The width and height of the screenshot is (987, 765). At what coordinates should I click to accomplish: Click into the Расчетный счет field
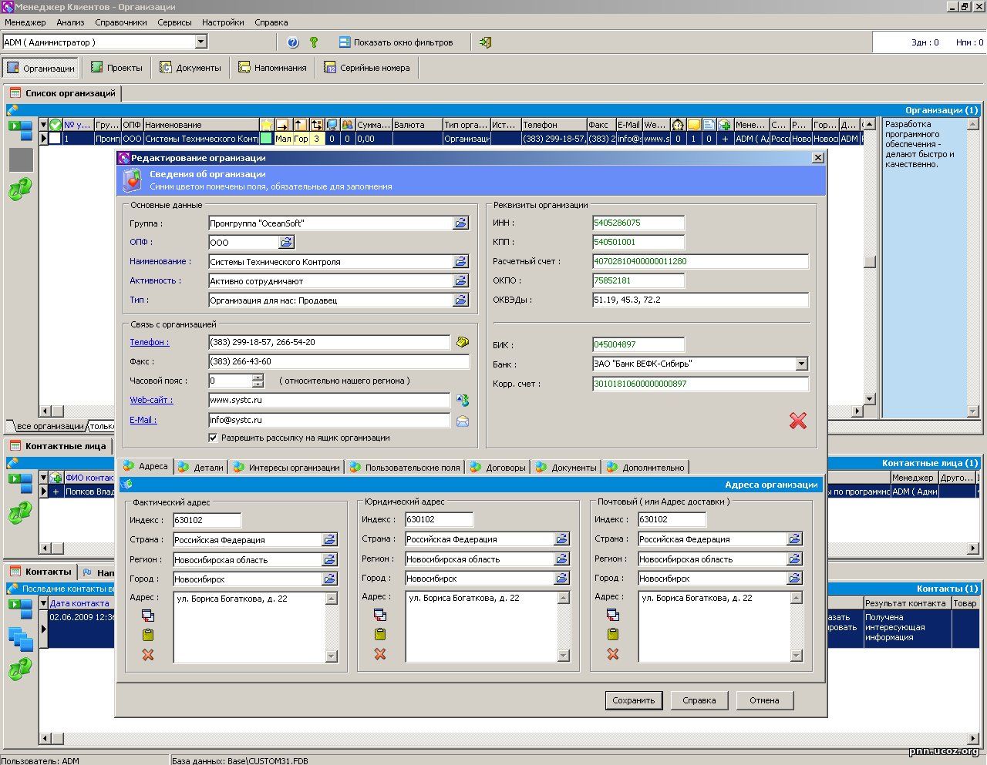tap(700, 261)
